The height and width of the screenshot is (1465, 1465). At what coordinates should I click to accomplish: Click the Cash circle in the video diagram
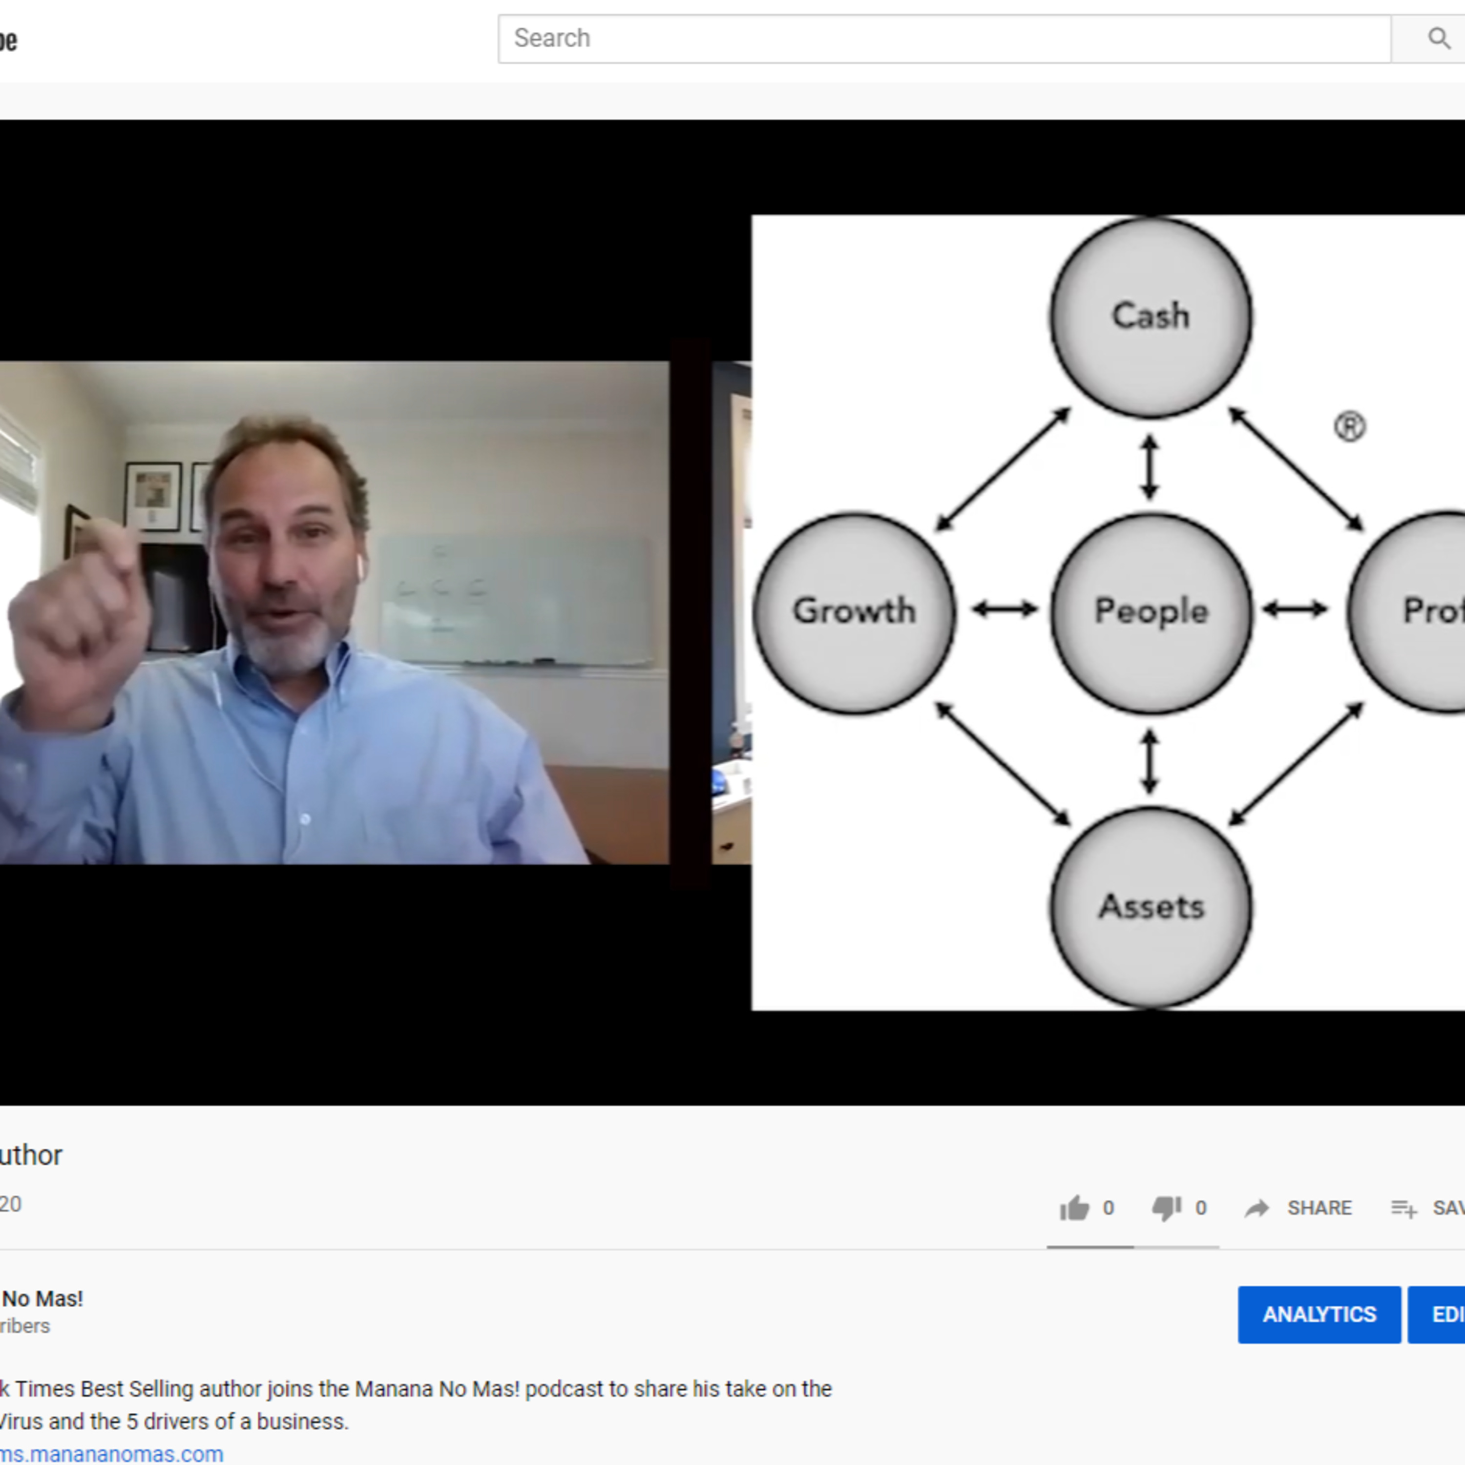(x=1151, y=316)
